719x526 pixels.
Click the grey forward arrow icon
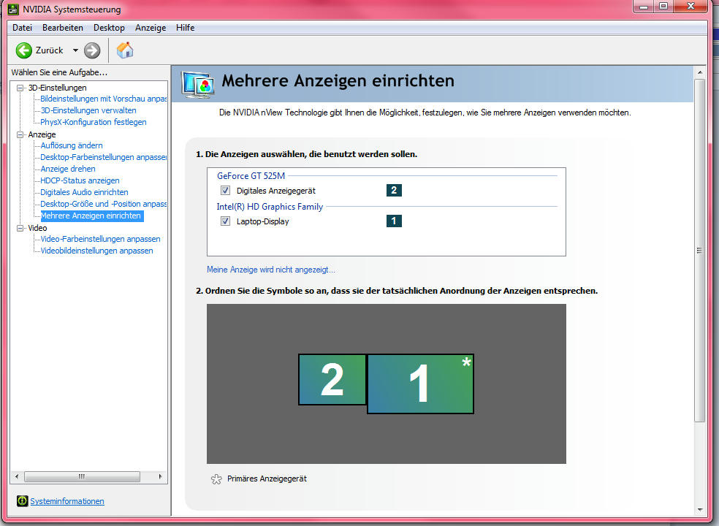point(92,50)
